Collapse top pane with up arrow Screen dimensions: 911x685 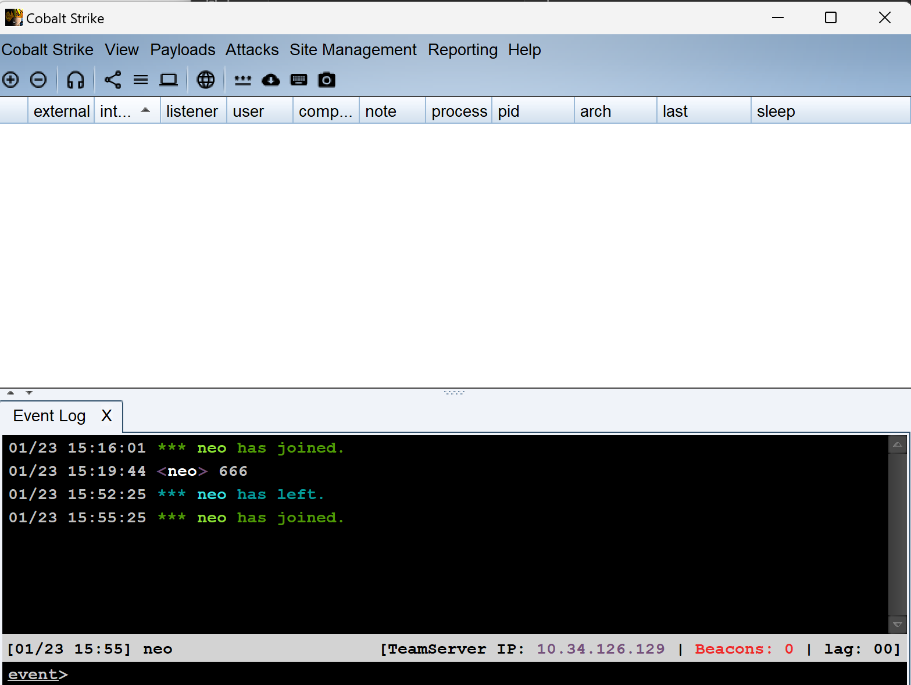pos(10,393)
